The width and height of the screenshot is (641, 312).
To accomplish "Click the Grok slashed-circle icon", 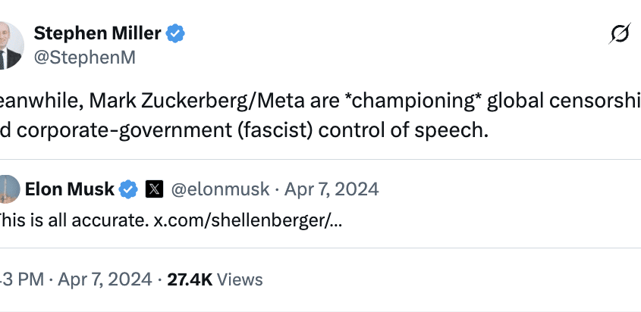I will coord(621,34).
